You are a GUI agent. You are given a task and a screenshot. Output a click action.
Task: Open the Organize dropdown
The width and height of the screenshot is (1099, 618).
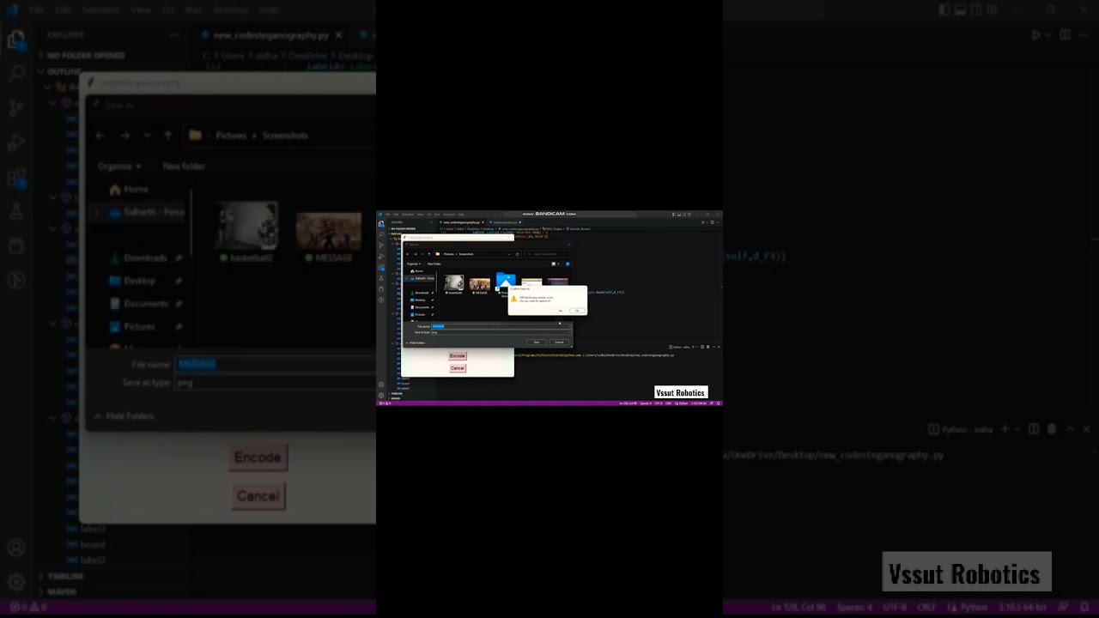(414, 264)
